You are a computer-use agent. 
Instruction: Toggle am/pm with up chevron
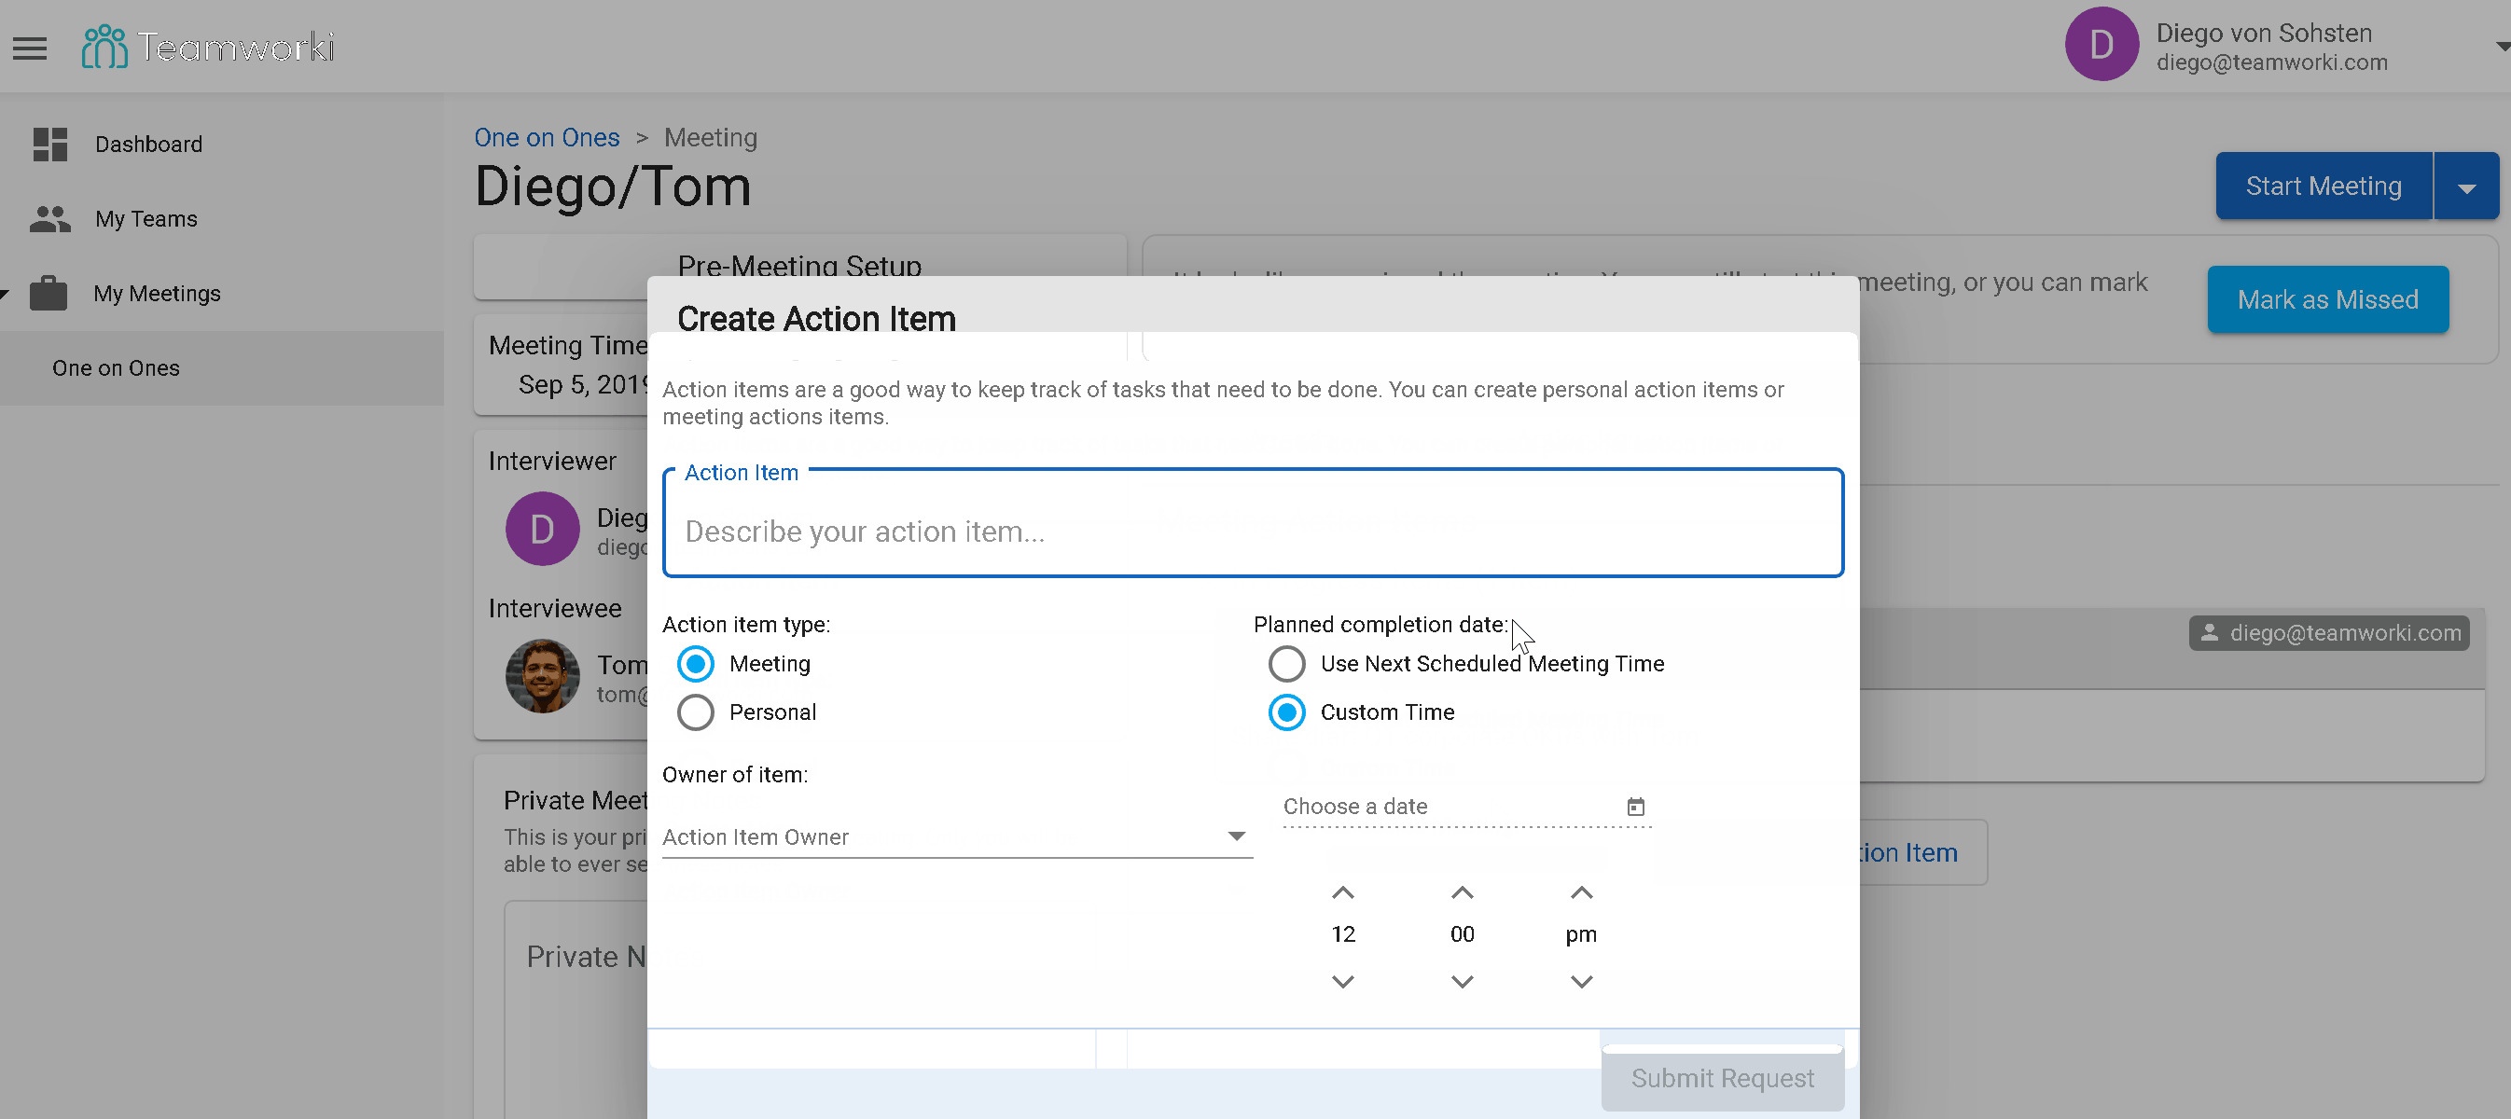[1580, 891]
